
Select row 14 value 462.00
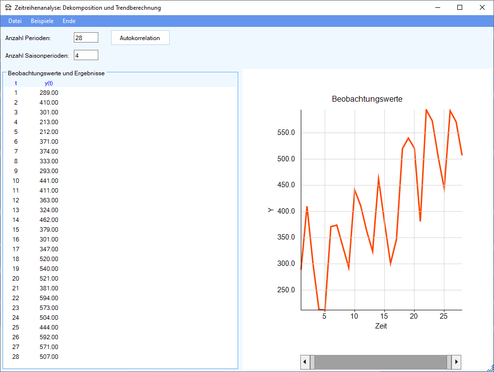pyautogui.click(x=48, y=220)
